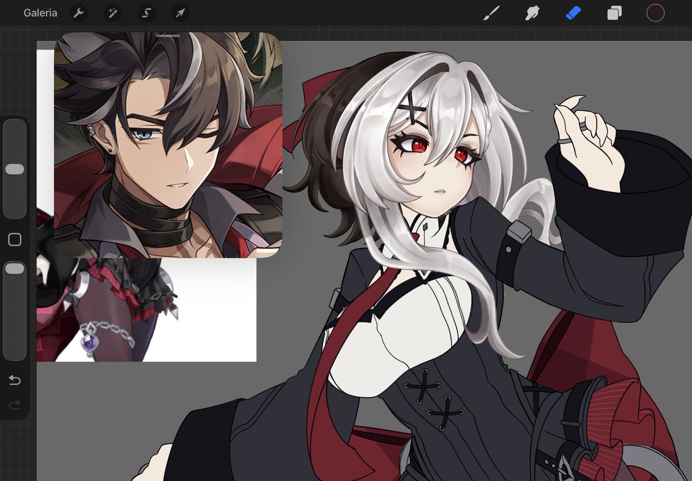Image resolution: width=692 pixels, height=481 pixels.
Task: Activate the Transform arrow tool
Action: pyautogui.click(x=180, y=13)
